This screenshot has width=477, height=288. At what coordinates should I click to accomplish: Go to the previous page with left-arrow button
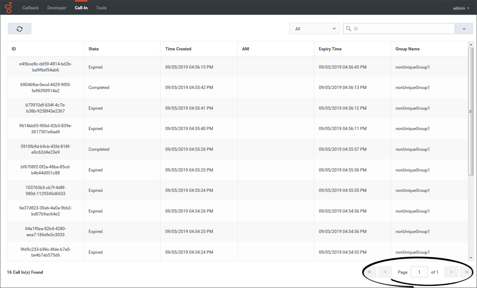tap(385, 272)
